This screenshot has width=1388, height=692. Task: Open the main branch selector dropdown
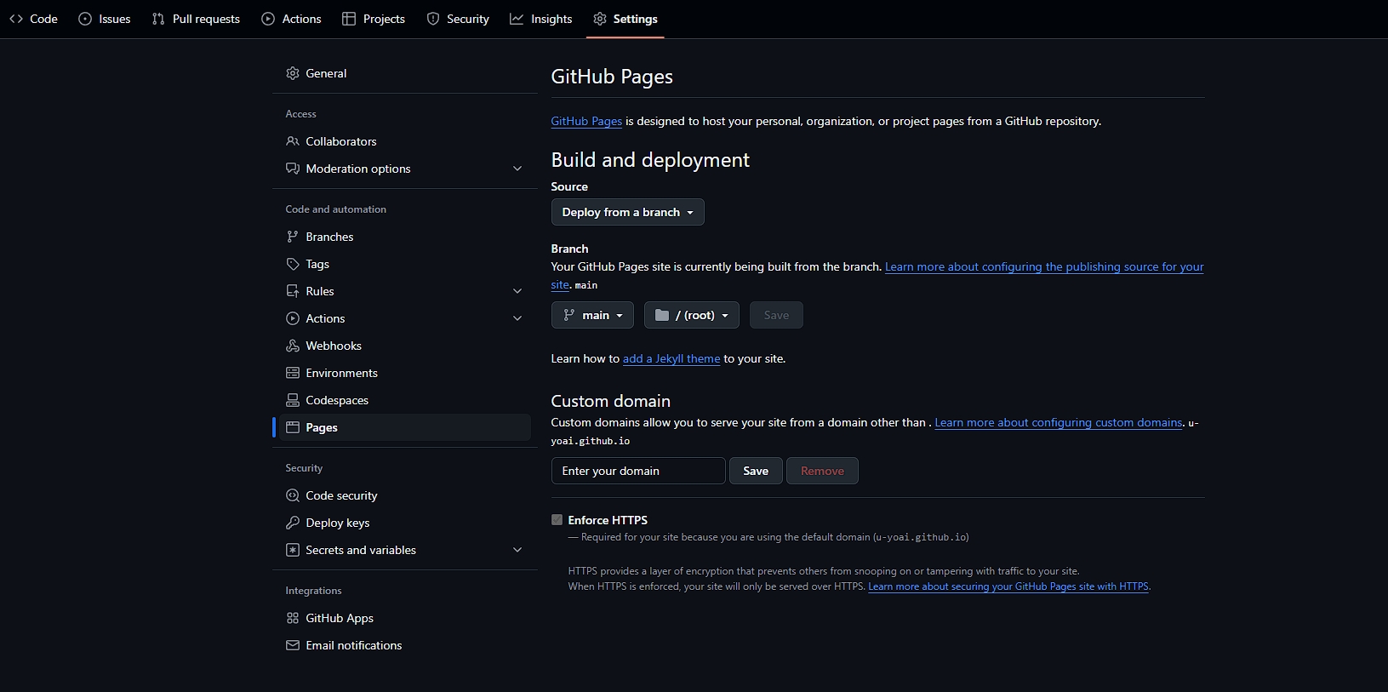592,315
